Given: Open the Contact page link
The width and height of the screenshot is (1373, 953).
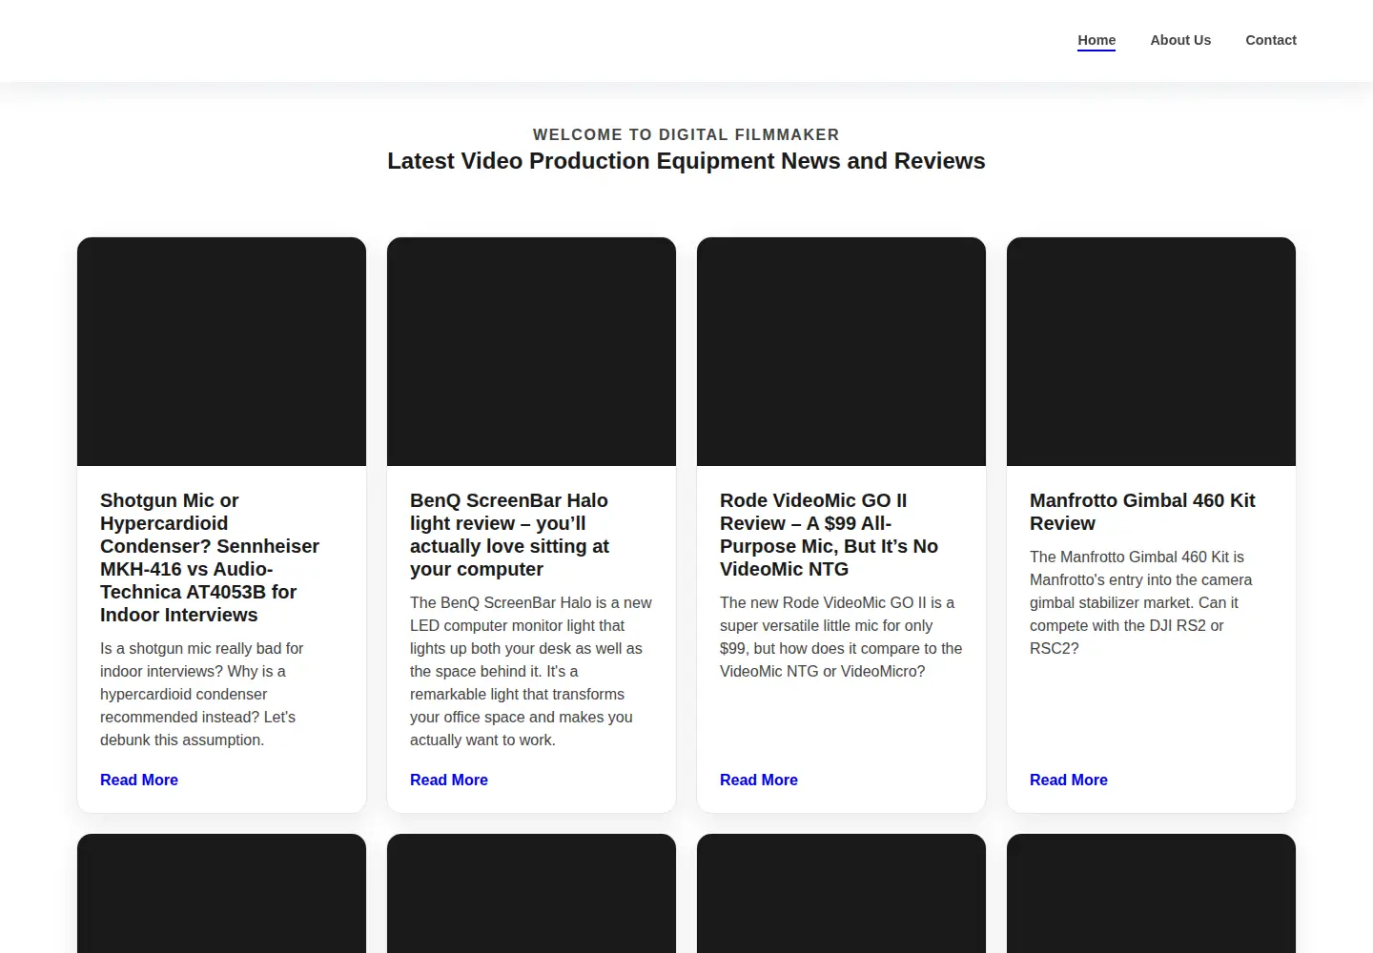Looking at the screenshot, I should [1271, 40].
